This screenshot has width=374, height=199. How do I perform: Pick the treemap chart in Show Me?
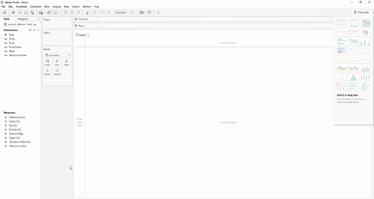point(342,50)
